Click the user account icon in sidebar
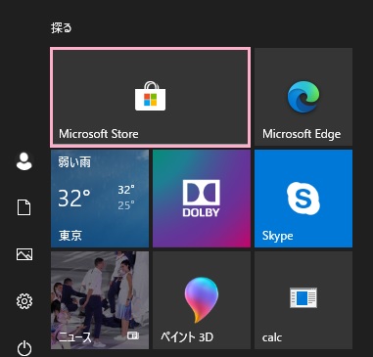The width and height of the screenshot is (373, 357). click(24, 161)
